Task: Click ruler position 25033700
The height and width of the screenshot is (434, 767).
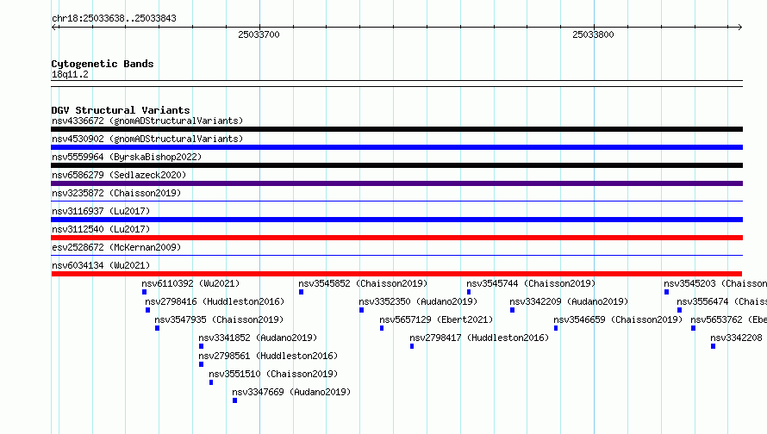Action: click(259, 34)
